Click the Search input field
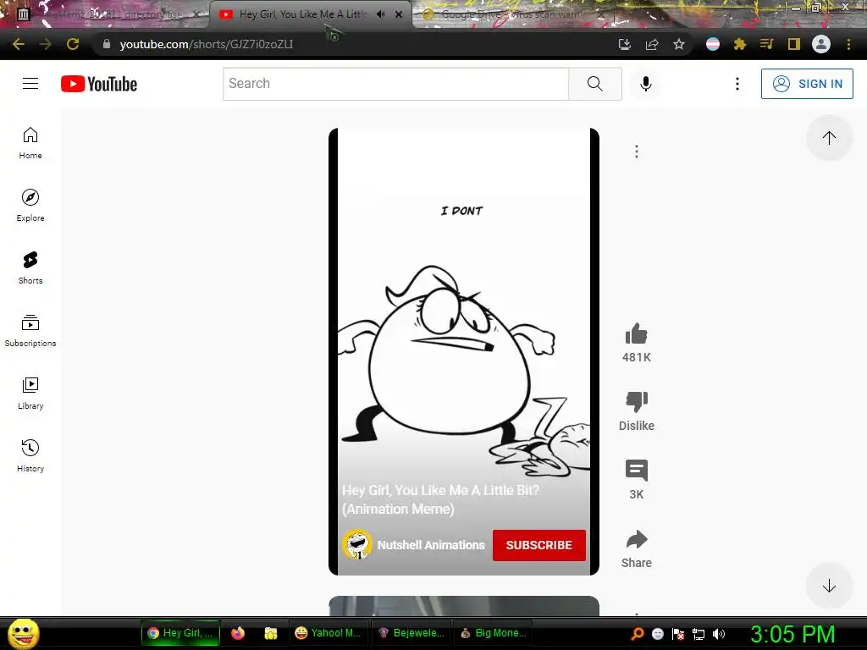 [395, 84]
